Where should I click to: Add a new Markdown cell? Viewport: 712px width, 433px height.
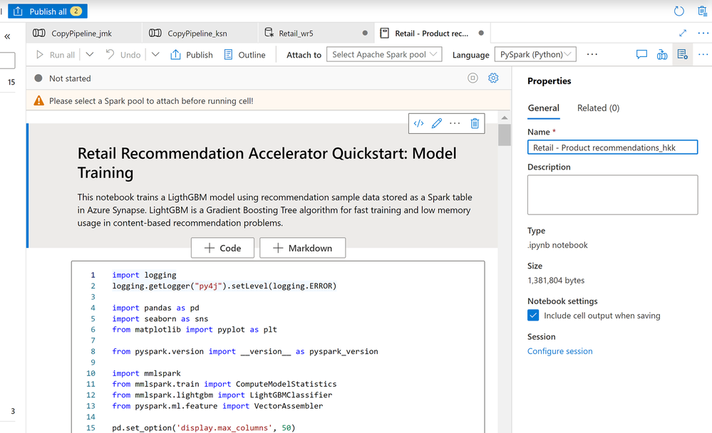[x=302, y=249]
